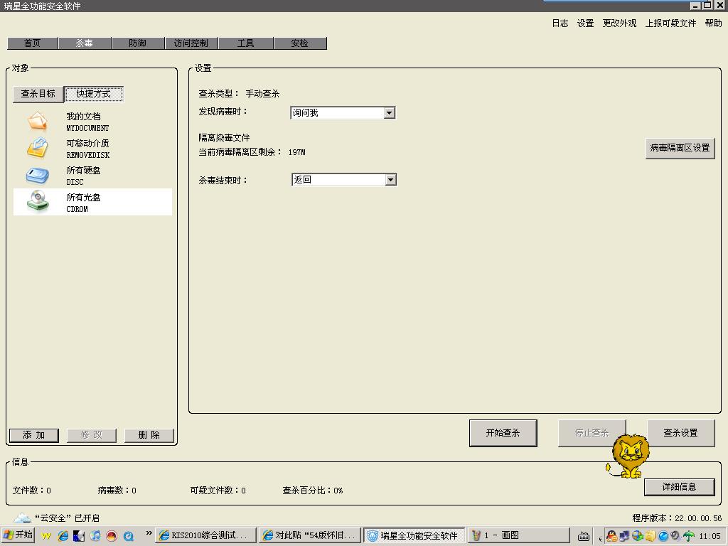Select the 快捷方式 view button
Image resolution: width=728 pixels, height=546 pixels.
(x=94, y=94)
